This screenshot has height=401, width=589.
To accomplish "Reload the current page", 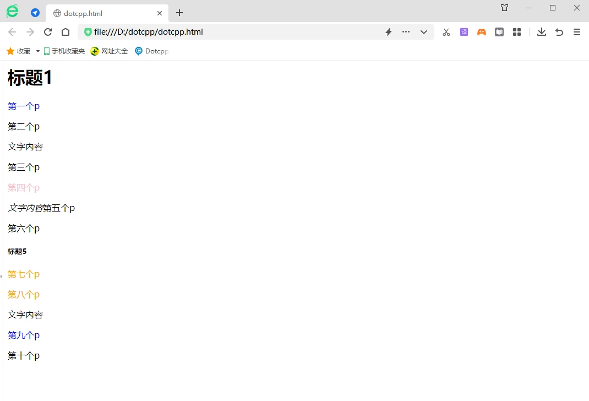I will [48, 32].
